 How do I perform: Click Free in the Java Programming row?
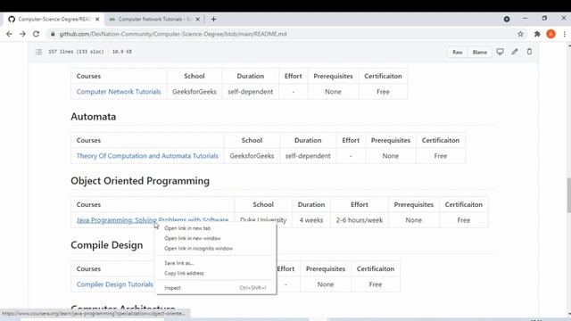(464, 220)
